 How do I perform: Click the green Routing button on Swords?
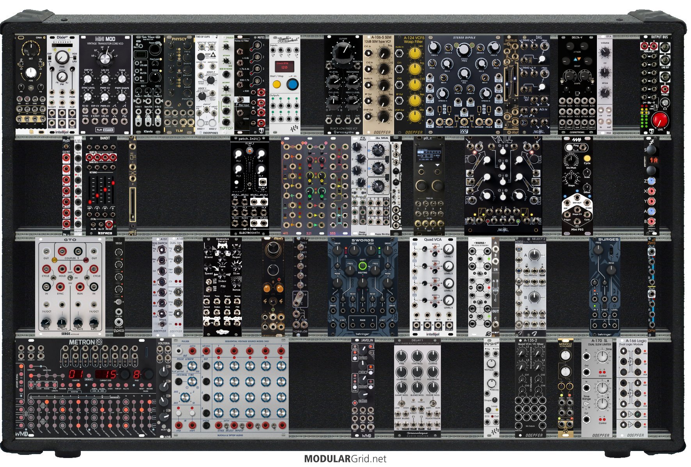point(362,266)
